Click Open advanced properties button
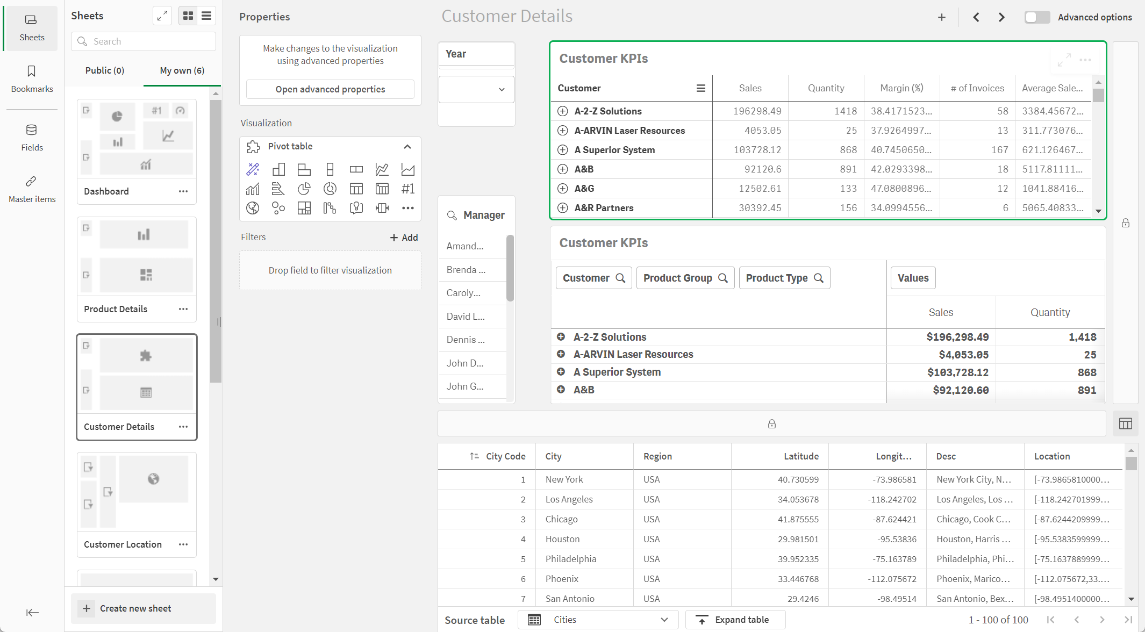The height and width of the screenshot is (632, 1145). [x=330, y=89]
